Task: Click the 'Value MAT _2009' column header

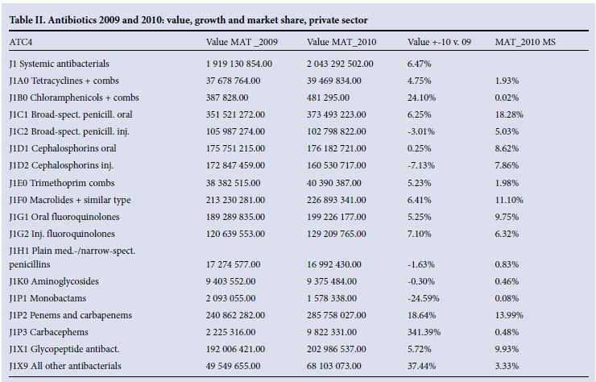Action: [241, 40]
